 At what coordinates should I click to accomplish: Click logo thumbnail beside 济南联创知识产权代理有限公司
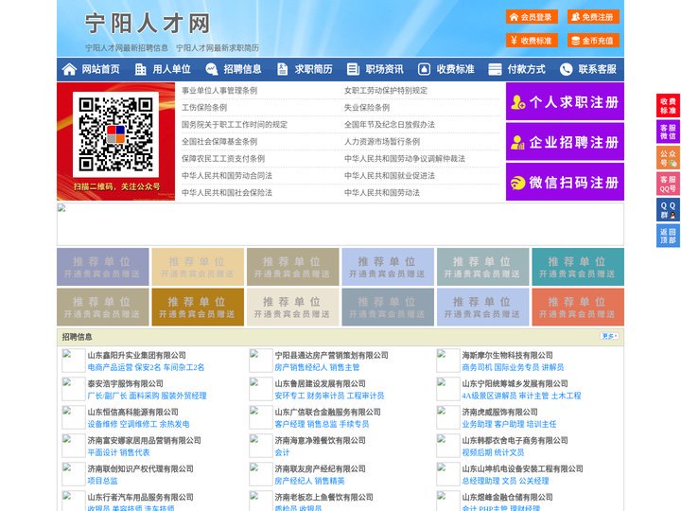coord(74,474)
